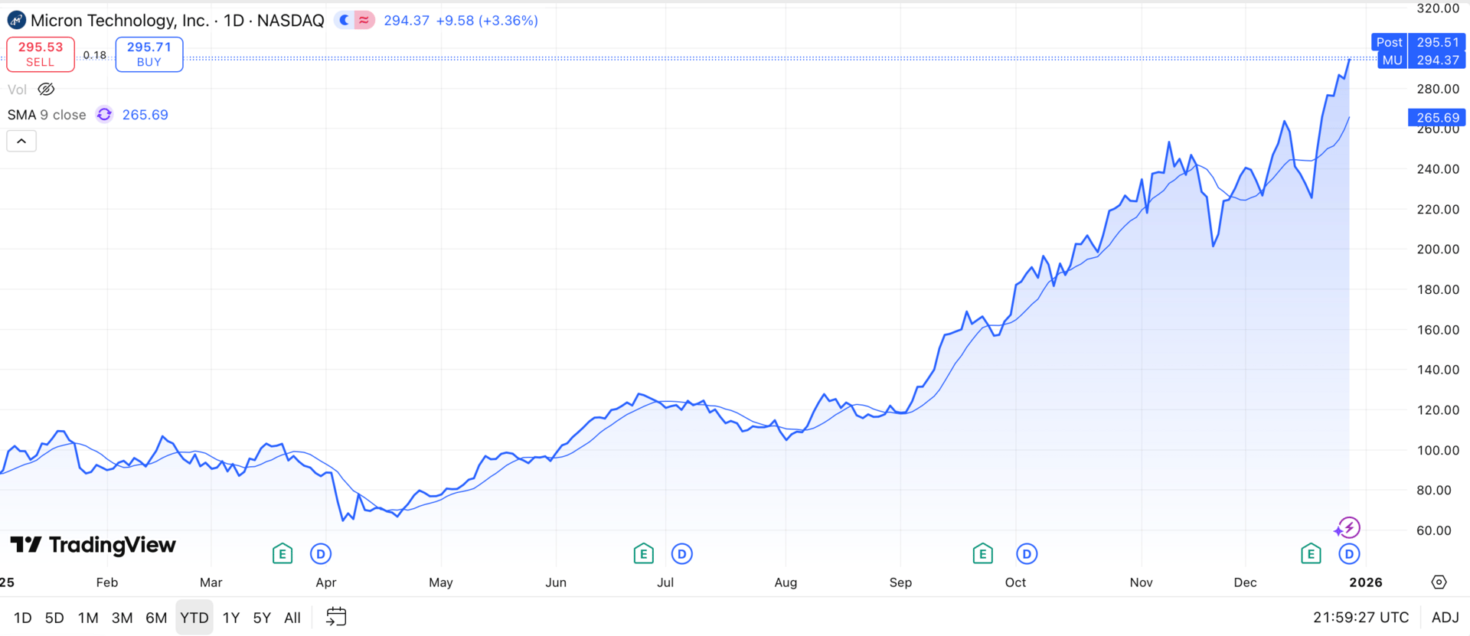Click the 295.71 BUY button
The width and height of the screenshot is (1470, 636).
point(149,54)
